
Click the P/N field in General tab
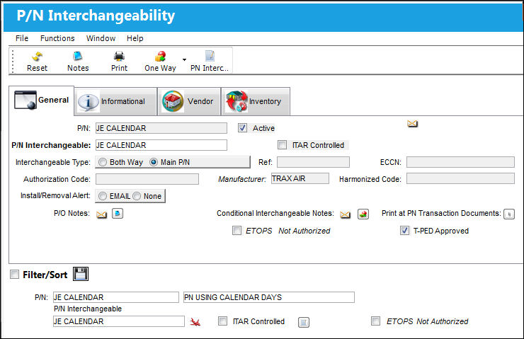coord(161,128)
